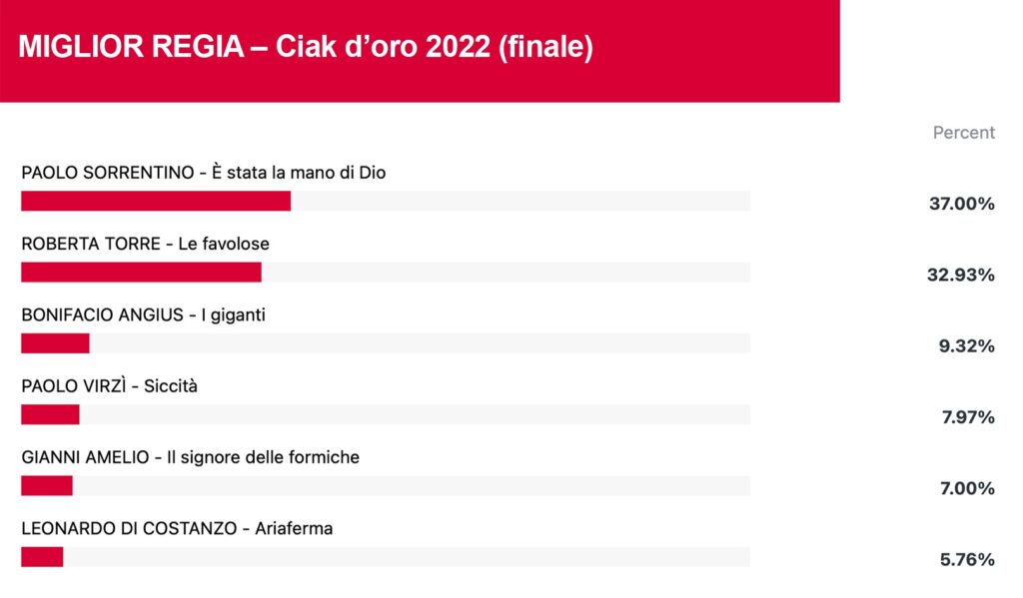
Task: Select the PAOLO VIRZÌ – Siccità label
Action: 109,386
